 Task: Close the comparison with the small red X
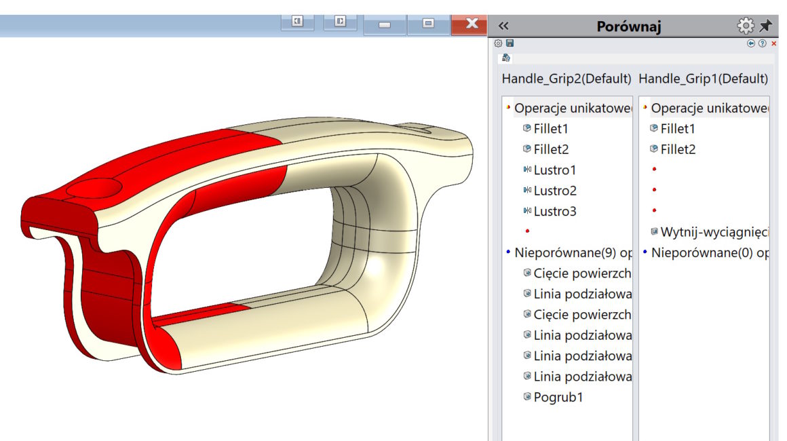tap(774, 43)
